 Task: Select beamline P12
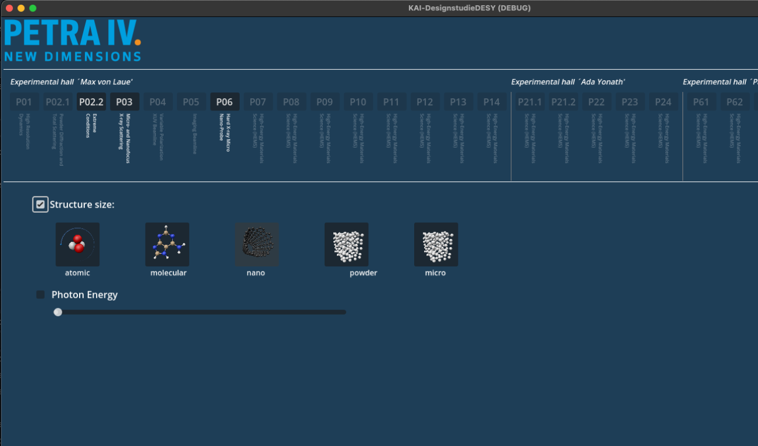click(x=425, y=102)
